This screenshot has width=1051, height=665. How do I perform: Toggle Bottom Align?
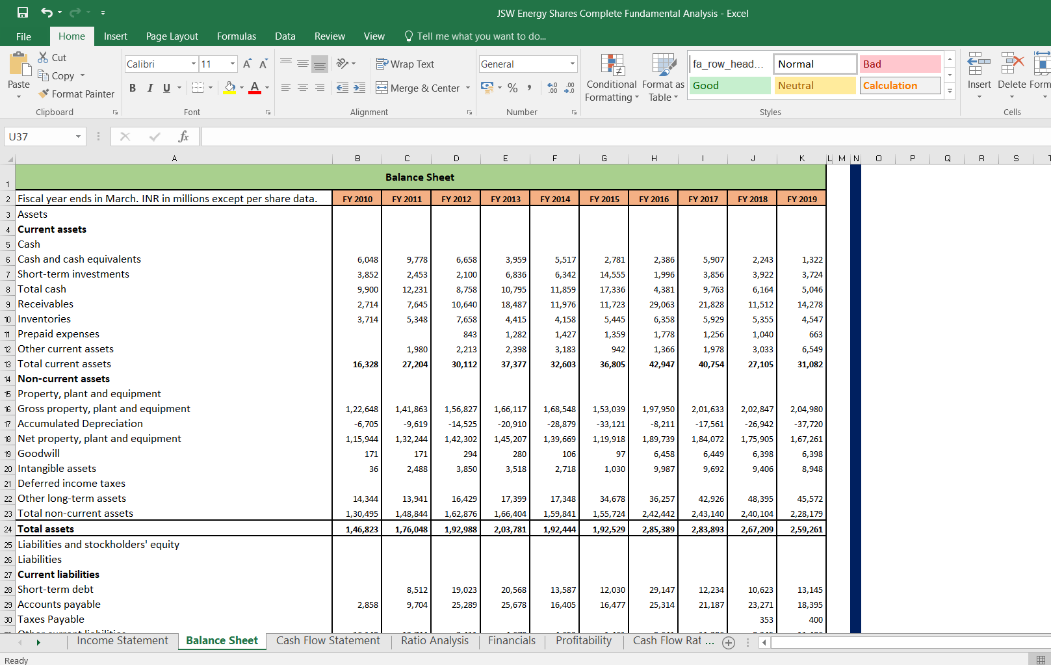pyautogui.click(x=320, y=63)
